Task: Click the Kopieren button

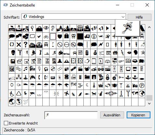Action: point(138,115)
